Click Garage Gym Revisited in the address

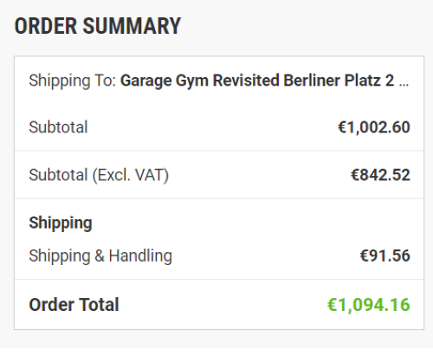tap(200, 81)
